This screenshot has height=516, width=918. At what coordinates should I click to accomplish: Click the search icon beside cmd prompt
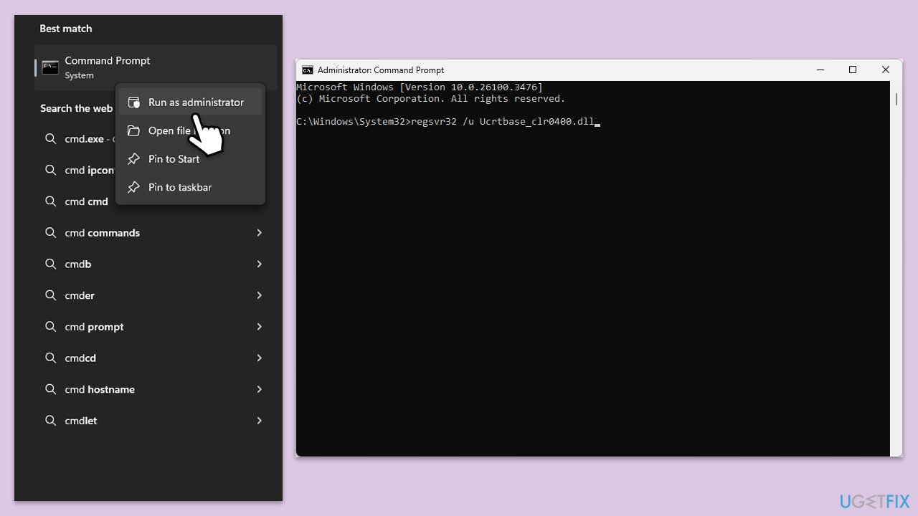[x=51, y=327]
